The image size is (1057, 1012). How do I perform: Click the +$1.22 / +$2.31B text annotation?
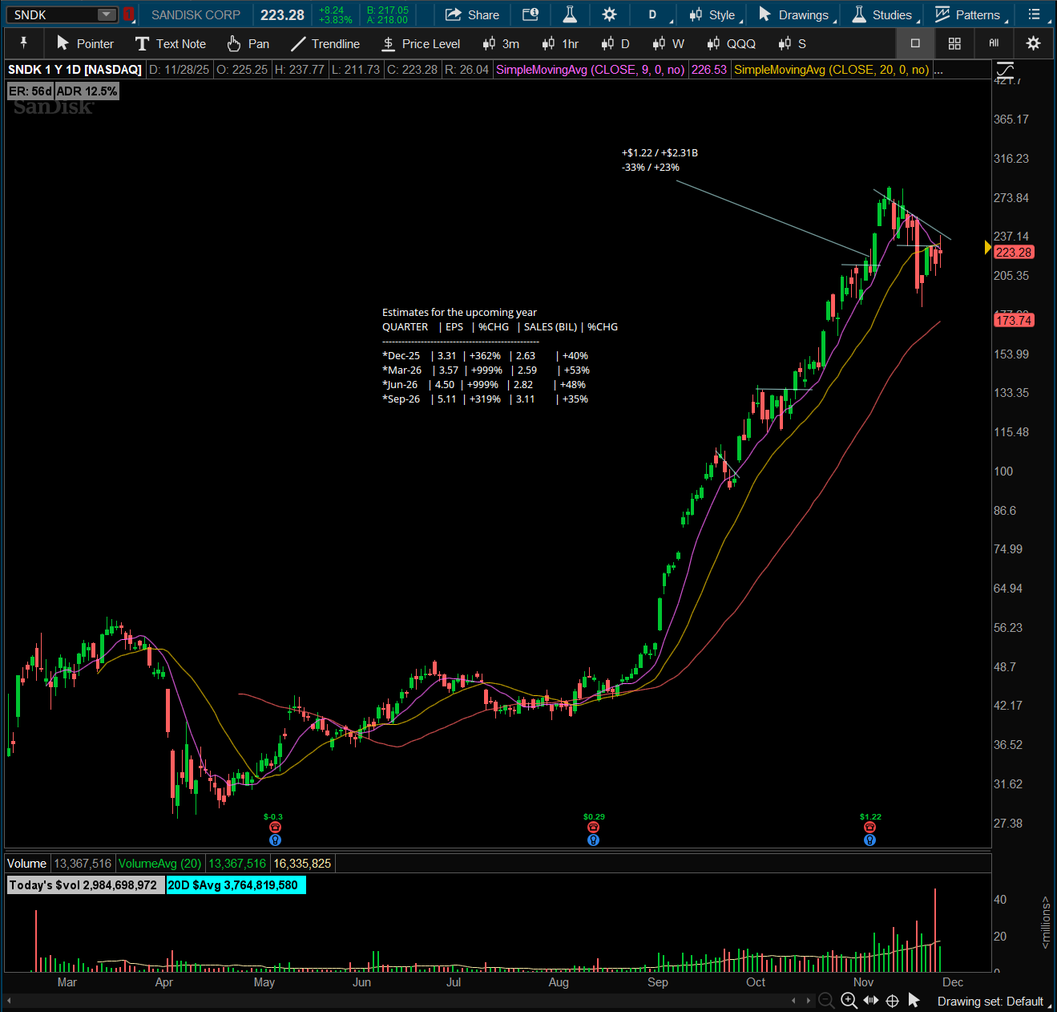click(660, 152)
